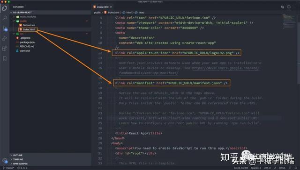The image size is (300, 170).
Task: Collapse the 02-LEARN-REACT root folder
Action: 11,13
